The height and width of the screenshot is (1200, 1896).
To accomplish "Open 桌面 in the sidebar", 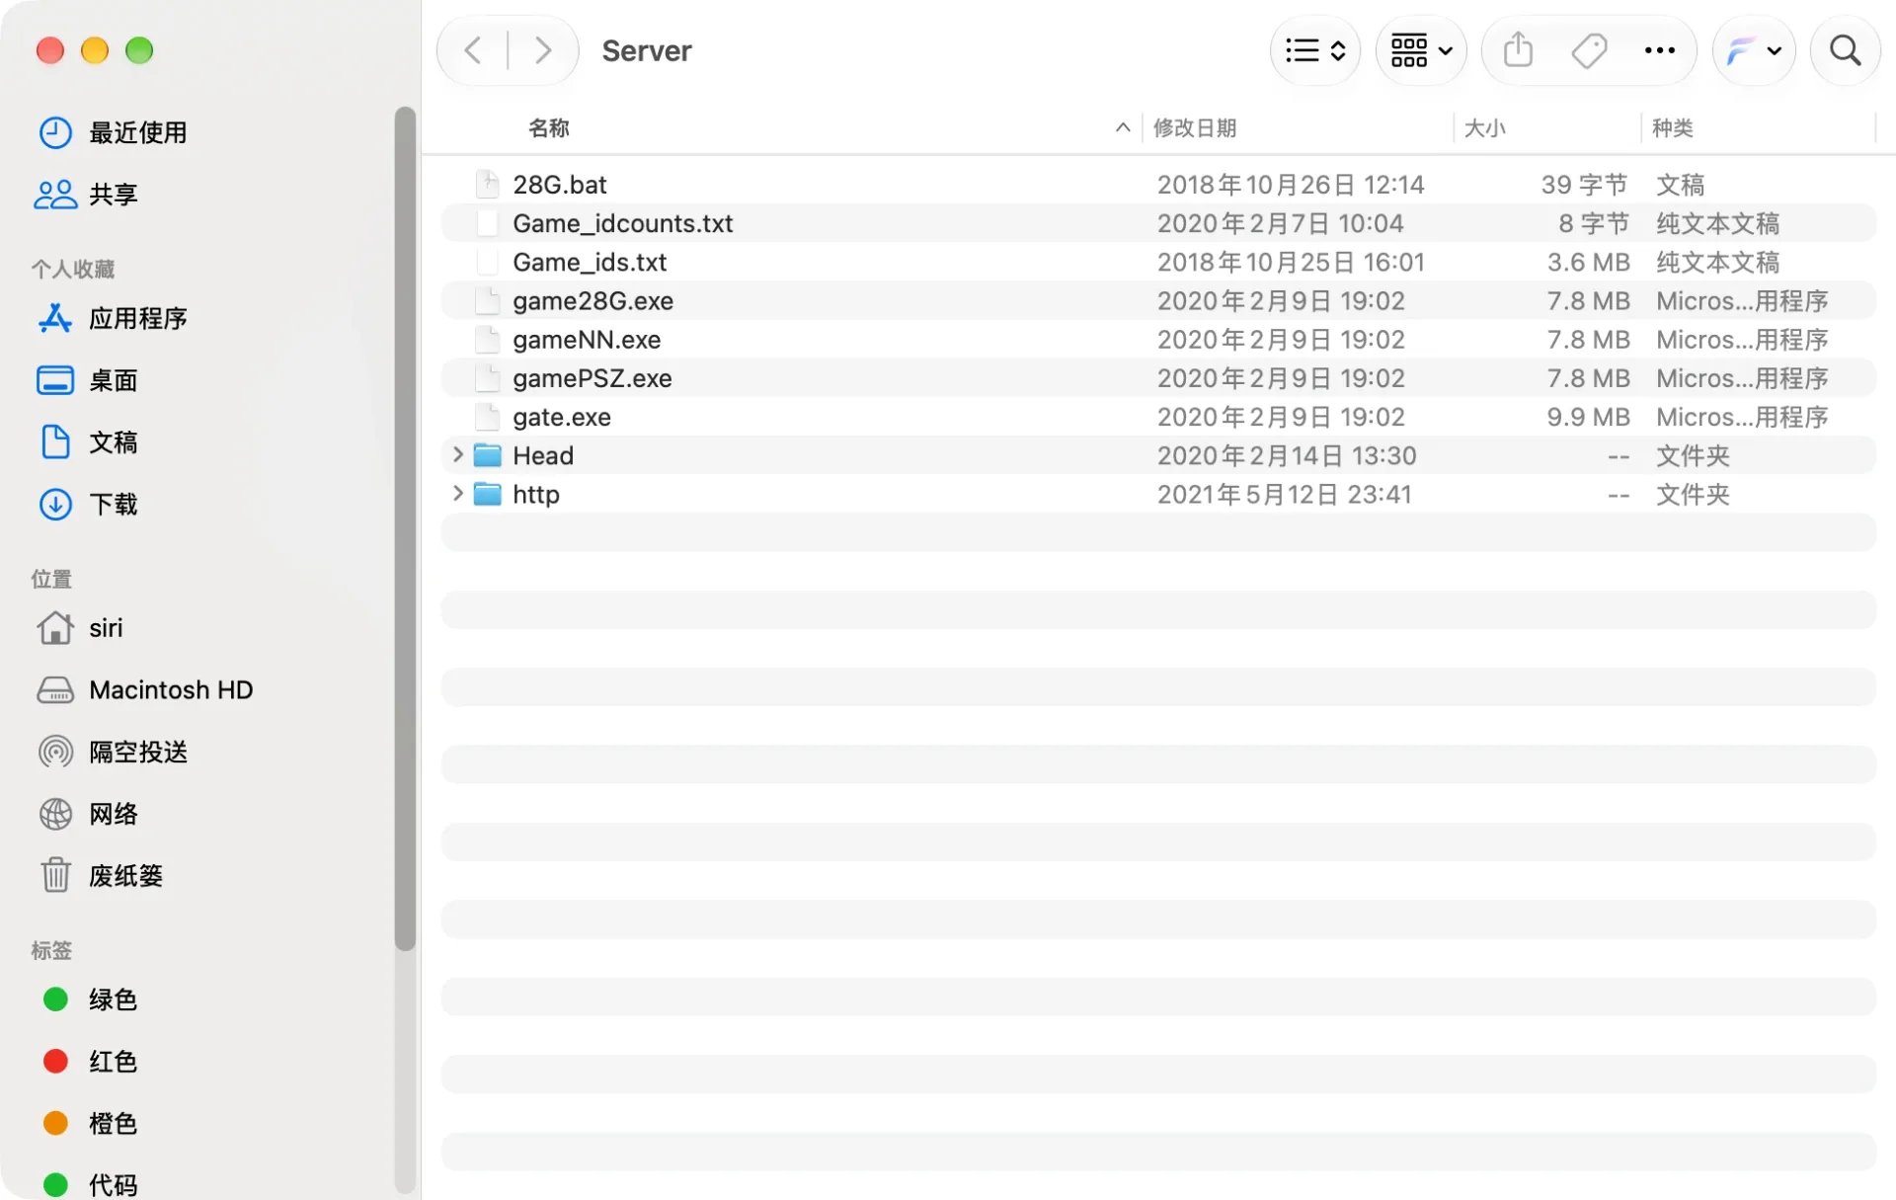I will 87,380.
